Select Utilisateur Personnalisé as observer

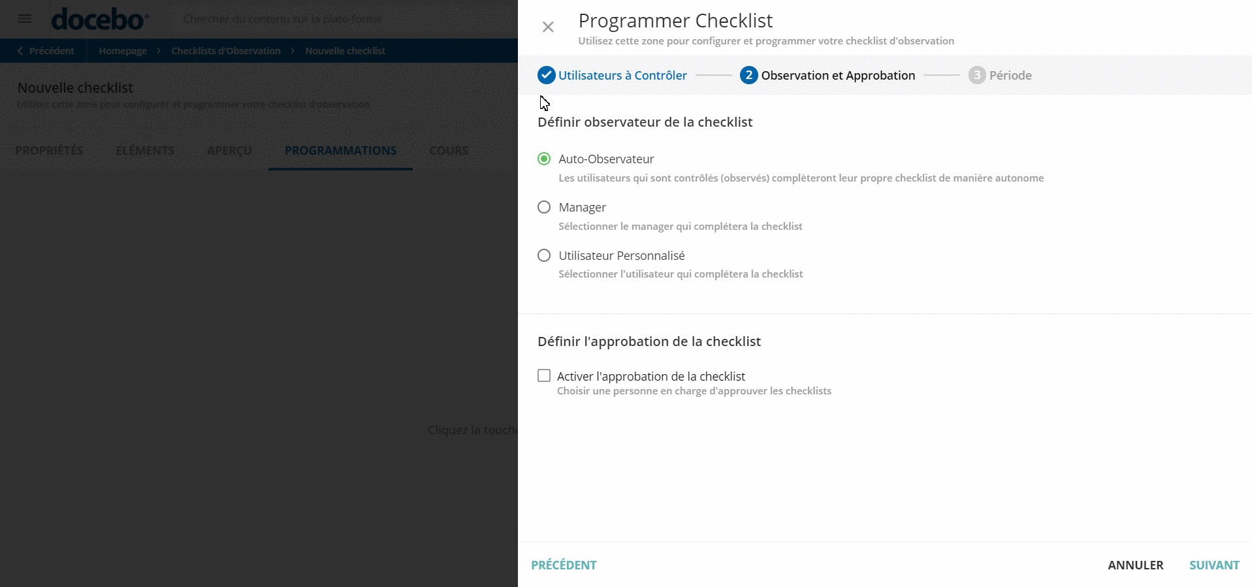[x=544, y=255]
